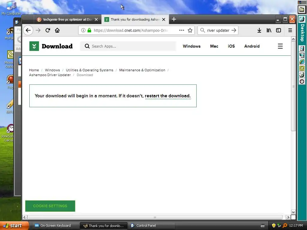Open Ashampoo Driver Updater breadcrumb

(x=50, y=75)
